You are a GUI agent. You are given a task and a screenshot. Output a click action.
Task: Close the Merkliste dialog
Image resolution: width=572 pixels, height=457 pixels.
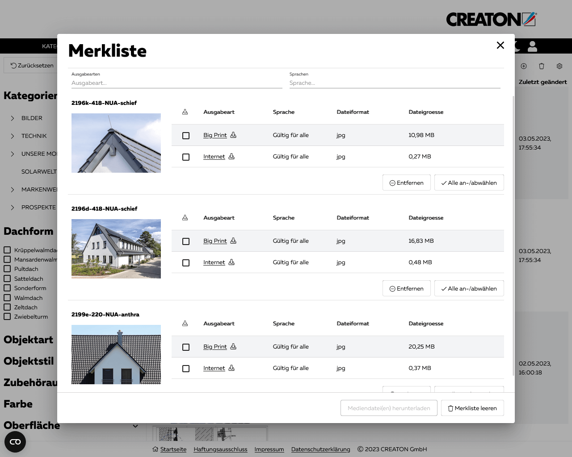point(500,45)
